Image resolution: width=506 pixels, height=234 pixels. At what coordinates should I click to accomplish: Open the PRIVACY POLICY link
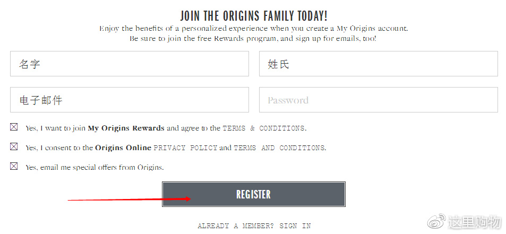tap(185, 148)
